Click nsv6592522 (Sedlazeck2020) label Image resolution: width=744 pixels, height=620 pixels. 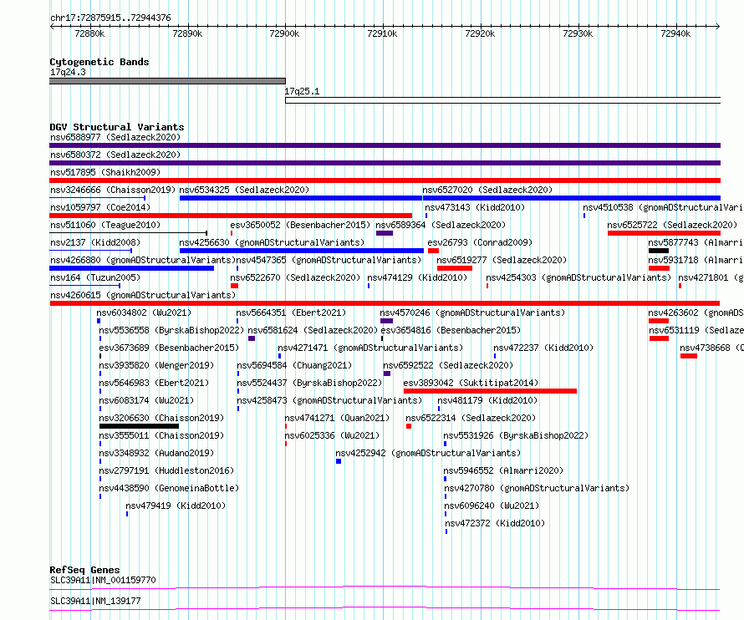448,365
